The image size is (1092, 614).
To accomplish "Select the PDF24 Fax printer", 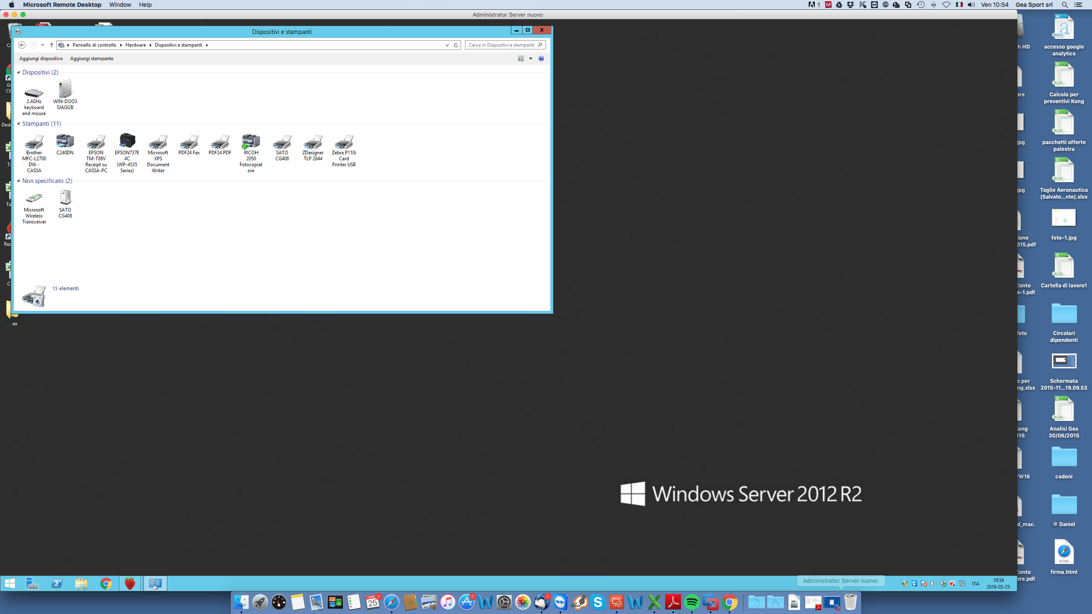I will [x=189, y=144].
